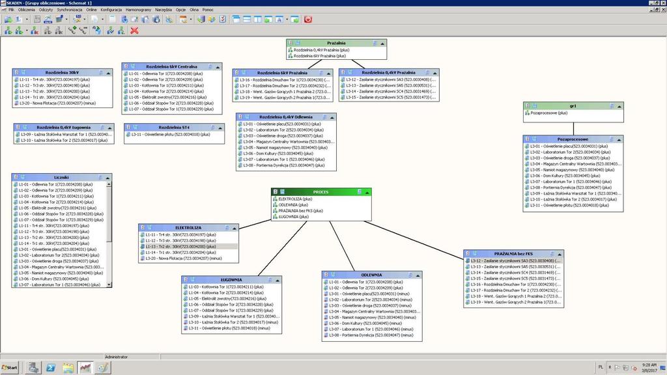Click the SKADEN chart app on taskbar
The height and width of the screenshot is (375, 667).
[x=85, y=367]
